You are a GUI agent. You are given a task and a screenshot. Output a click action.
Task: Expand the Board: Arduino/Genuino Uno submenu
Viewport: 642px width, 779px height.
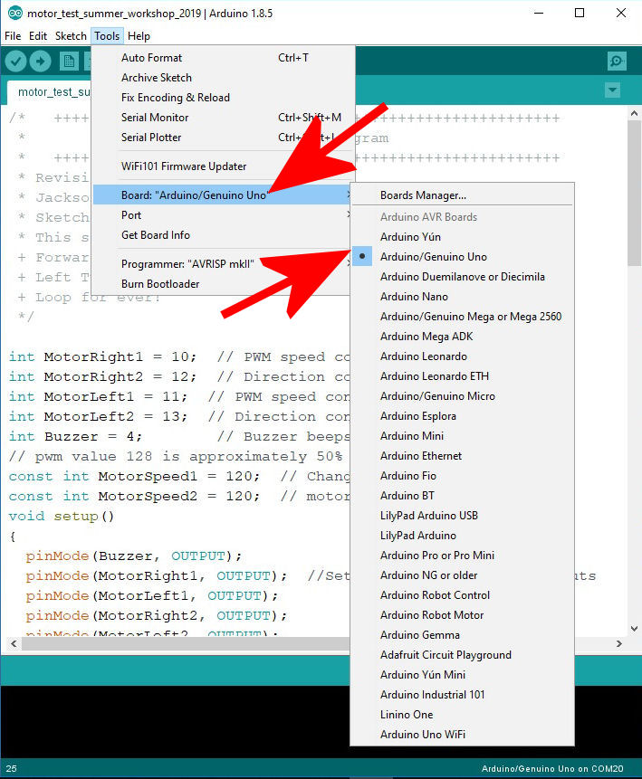(224, 195)
